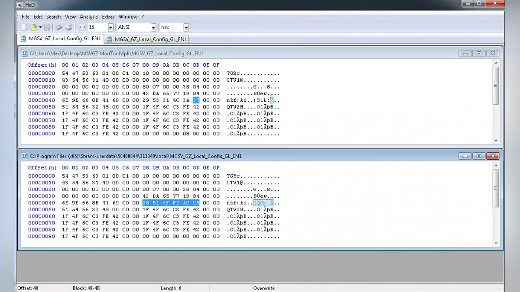
Task: Click the HxD application icon in title bar
Action: click(x=19, y=4)
